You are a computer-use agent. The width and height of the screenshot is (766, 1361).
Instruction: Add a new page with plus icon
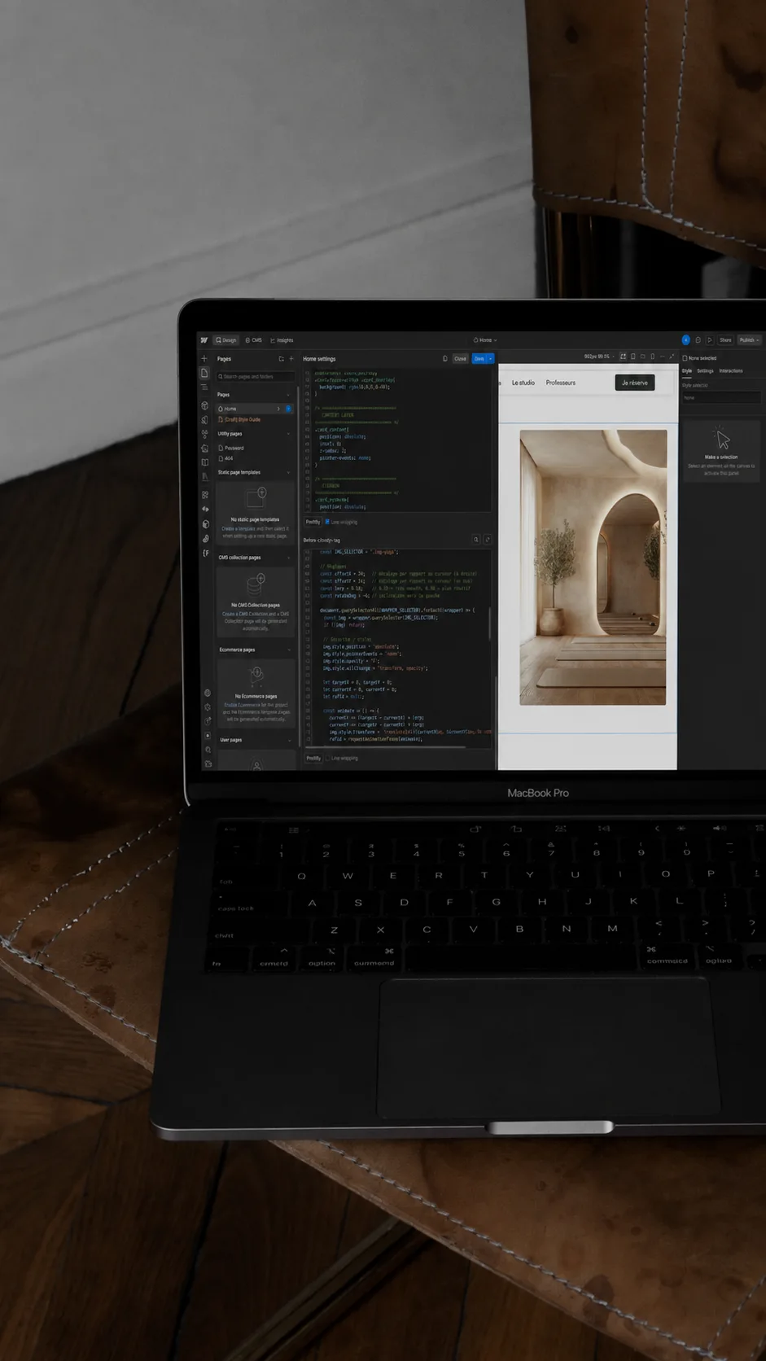[x=291, y=359]
